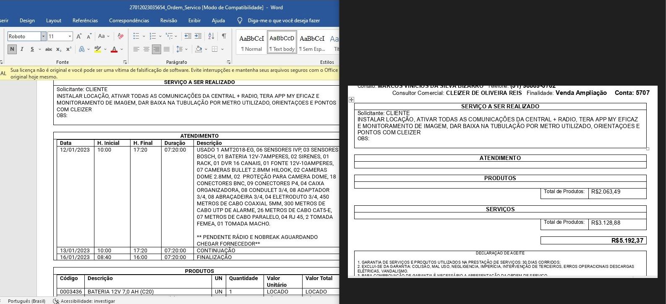
Task: Click the table move handle in right document
Action: (x=351, y=100)
